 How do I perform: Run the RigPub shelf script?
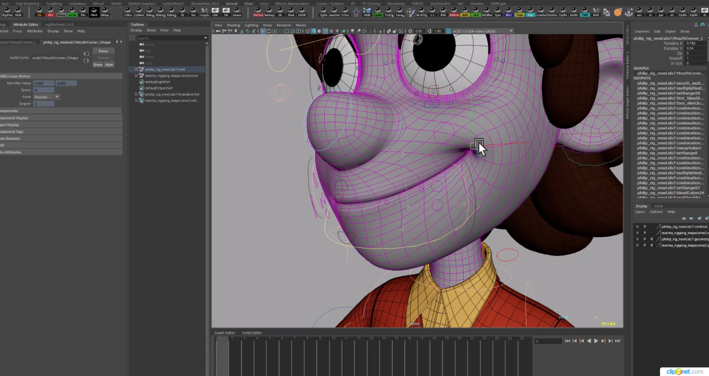(x=7, y=12)
